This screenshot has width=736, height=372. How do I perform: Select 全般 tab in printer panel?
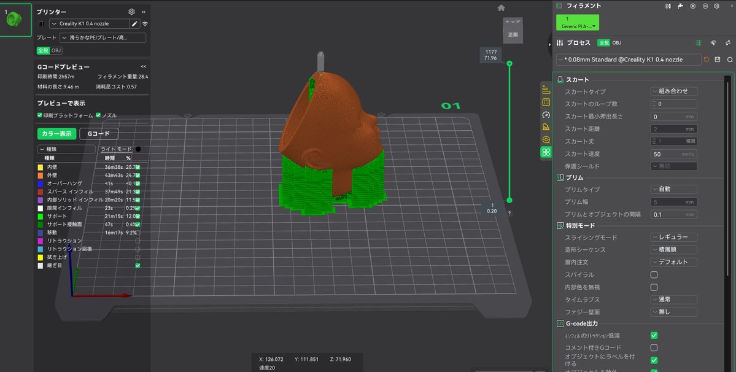pos(43,51)
